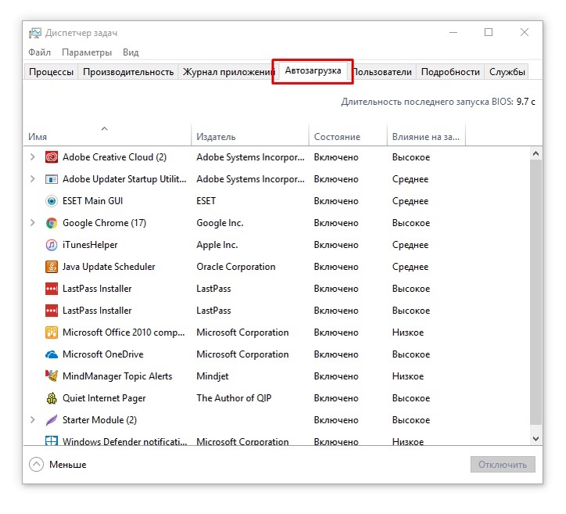
Task: Select the MindManager Topic Alerts entry
Action: [x=117, y=376]
